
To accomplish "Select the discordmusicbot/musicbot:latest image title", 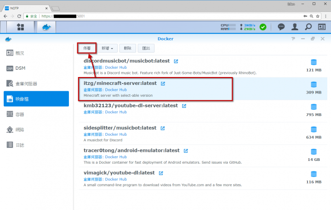I will click(x=127, y=61).
